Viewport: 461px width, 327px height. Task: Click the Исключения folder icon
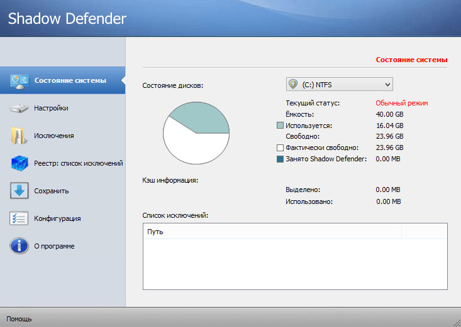pos(19,136)
